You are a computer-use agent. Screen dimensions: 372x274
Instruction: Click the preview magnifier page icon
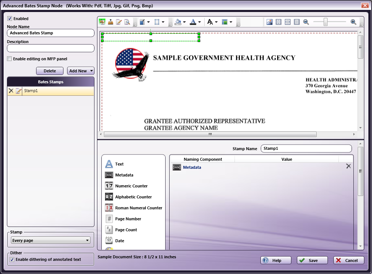tap(127, 22)
